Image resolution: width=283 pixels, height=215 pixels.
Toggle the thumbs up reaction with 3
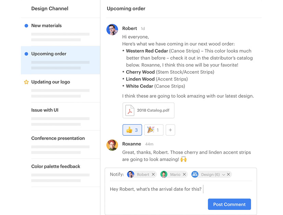[132, 130]
